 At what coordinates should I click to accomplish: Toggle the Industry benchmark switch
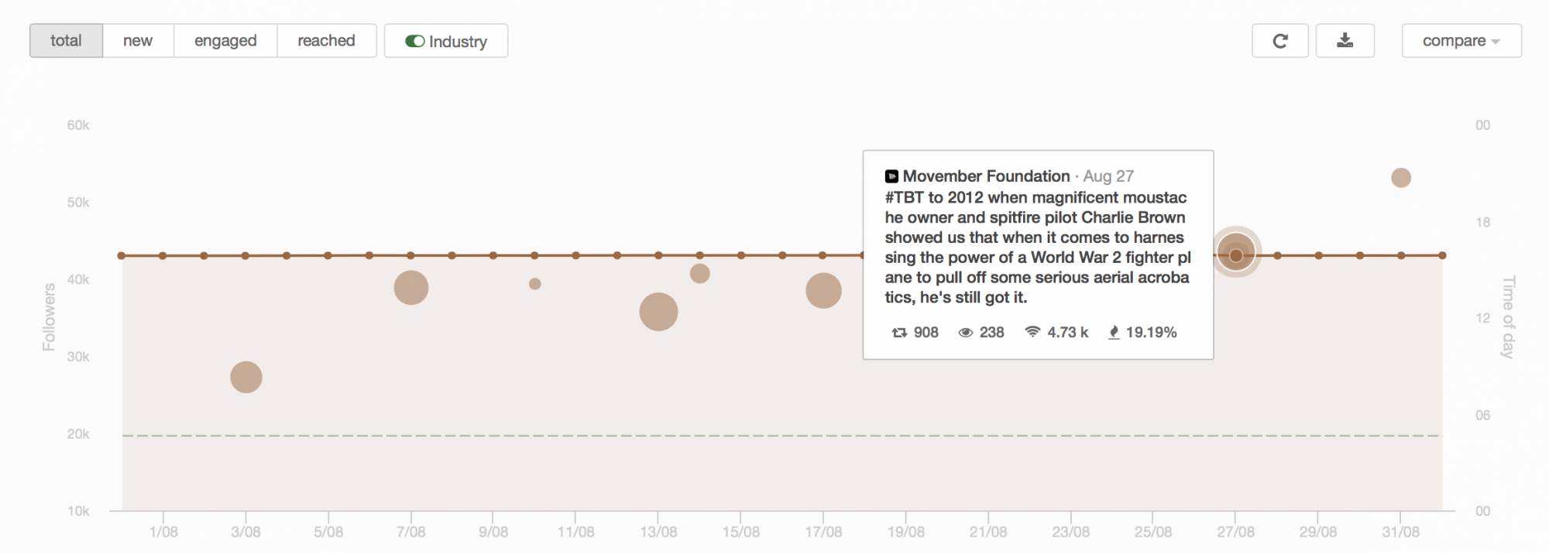pos(415,41)
